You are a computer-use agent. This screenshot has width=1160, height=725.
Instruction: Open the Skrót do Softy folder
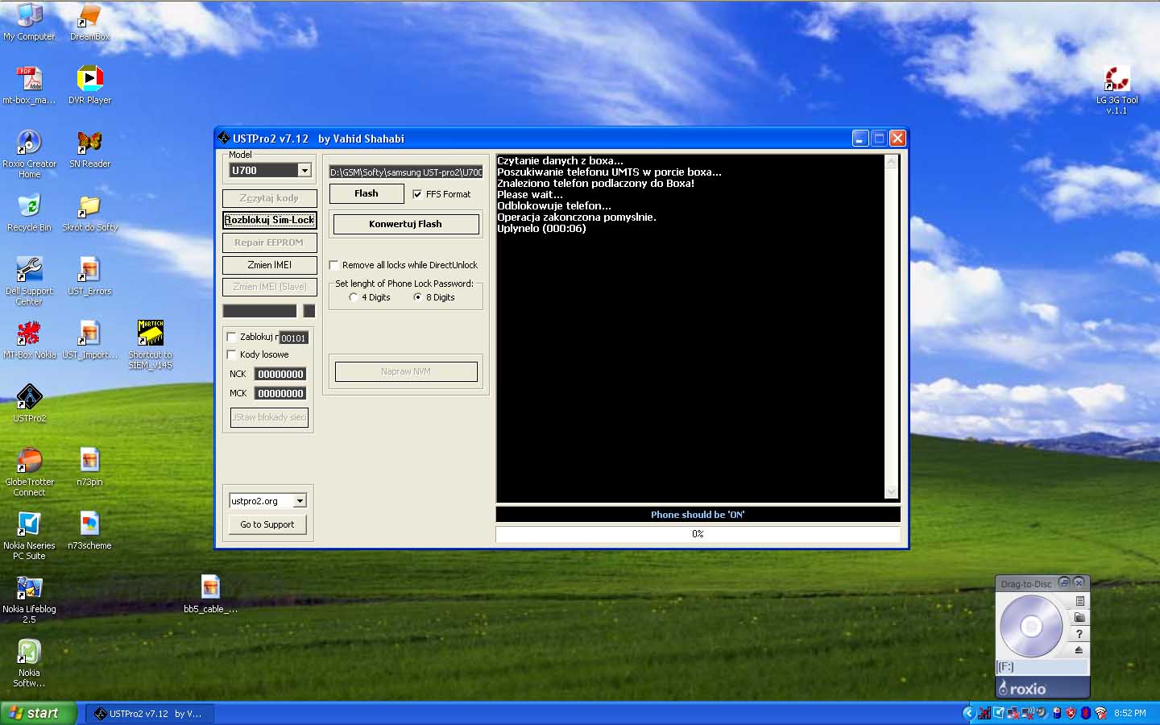pyautogui.click(x=89, y=206)
